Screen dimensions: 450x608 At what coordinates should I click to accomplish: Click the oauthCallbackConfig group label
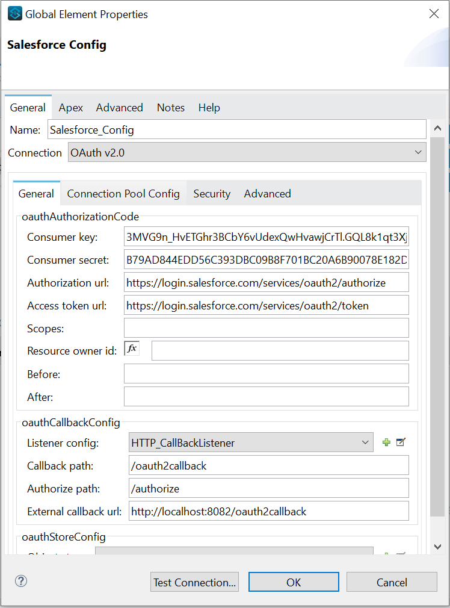click(71, 422)
